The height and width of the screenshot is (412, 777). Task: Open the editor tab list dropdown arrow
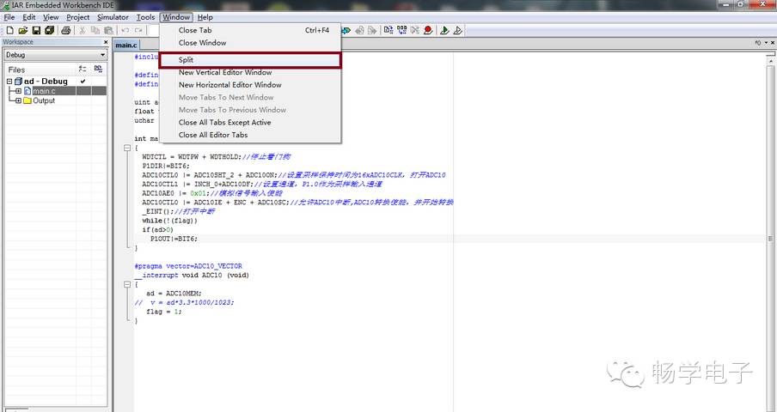pyautogui.click(x=766, y=43)
